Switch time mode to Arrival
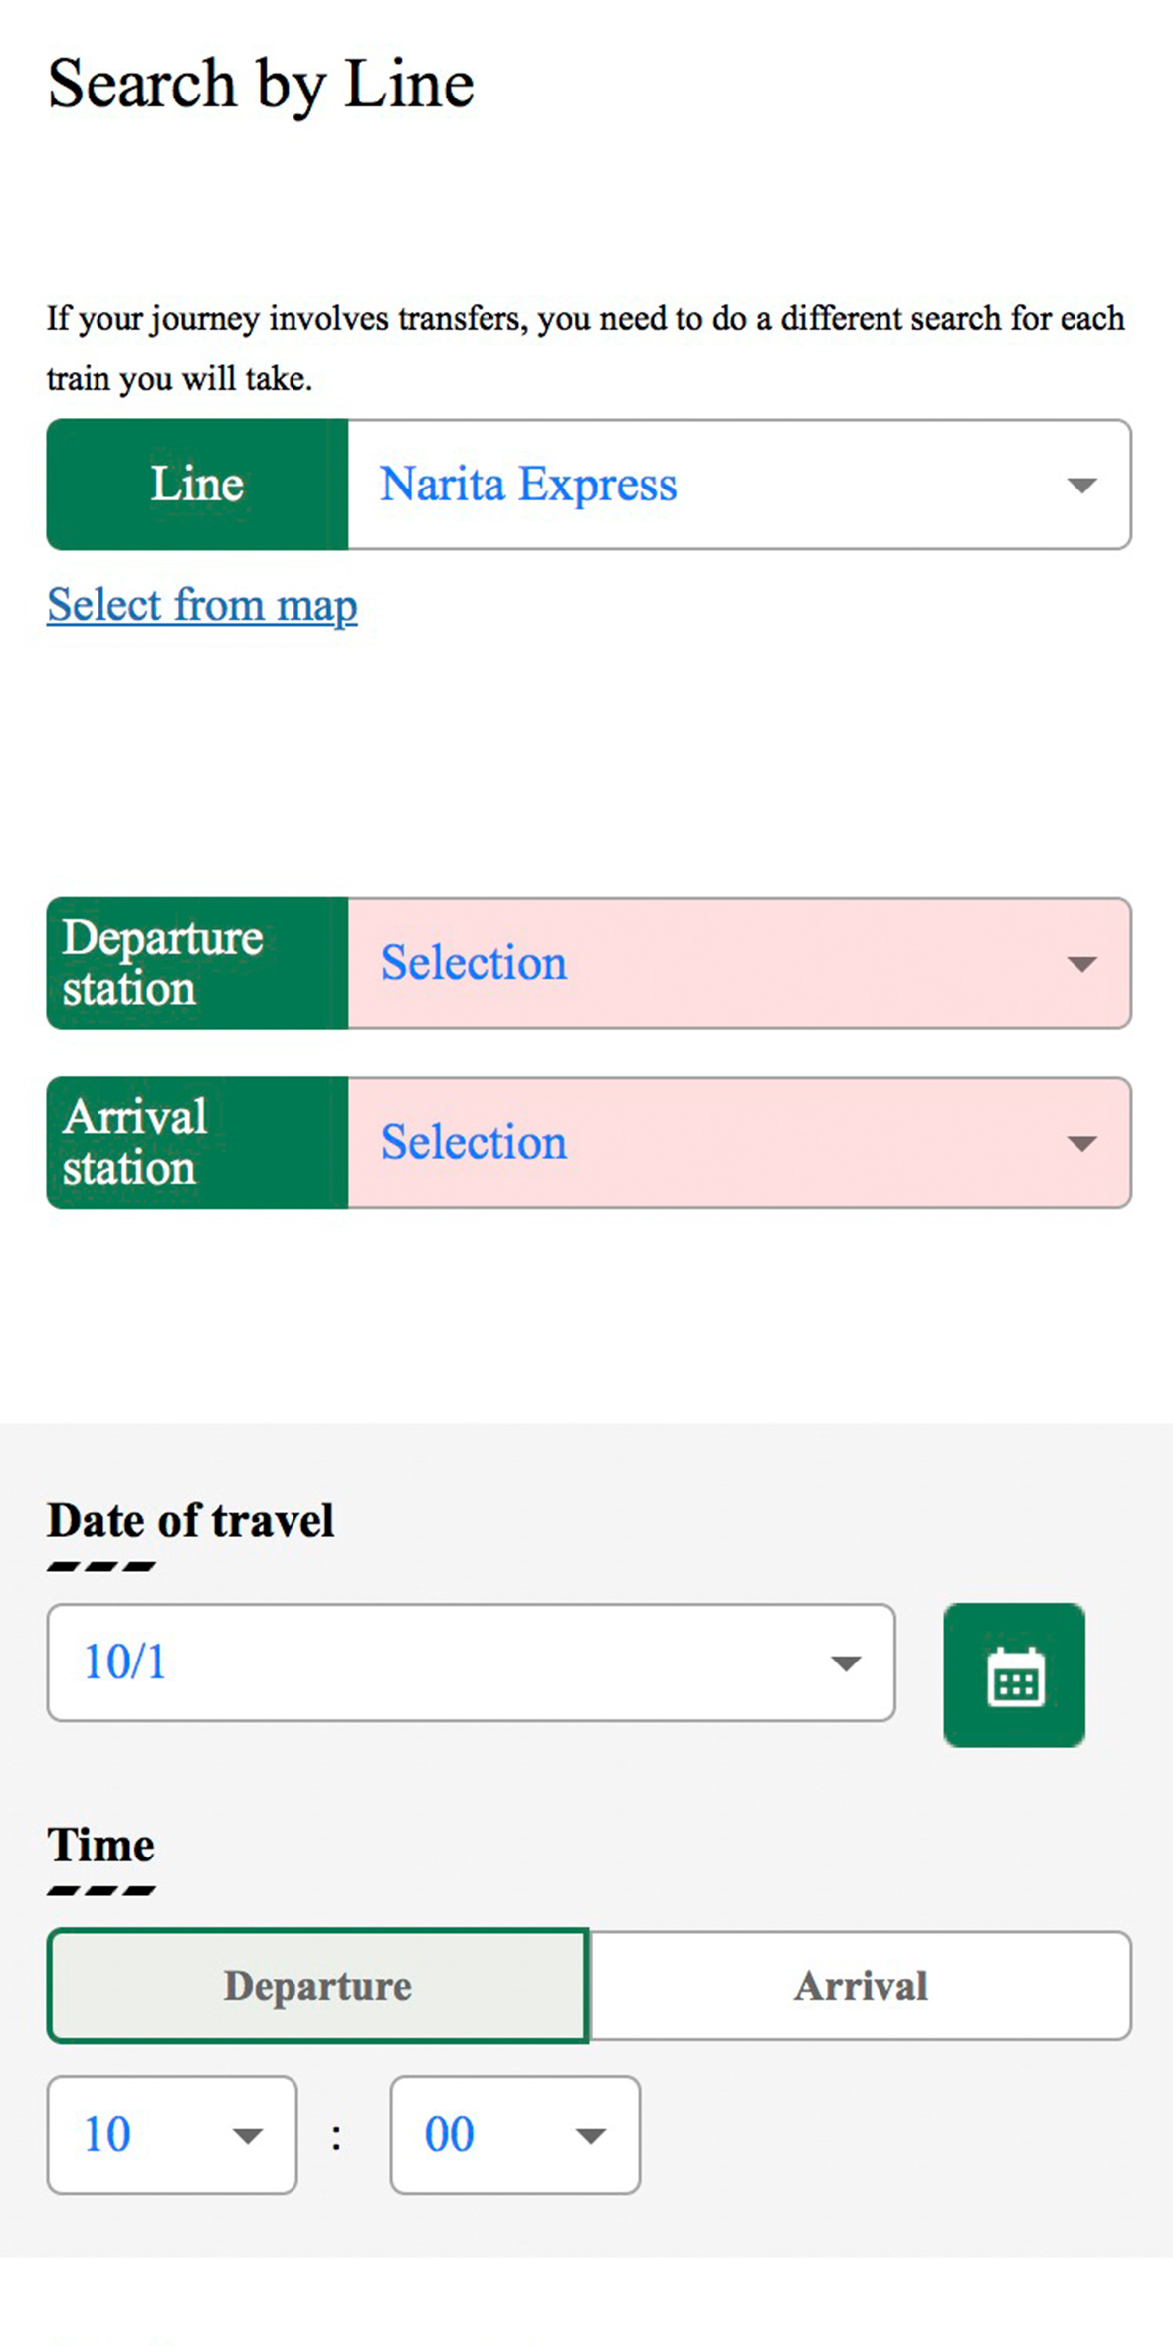Screen dimensions: 1173x2346 (861, 1986)
